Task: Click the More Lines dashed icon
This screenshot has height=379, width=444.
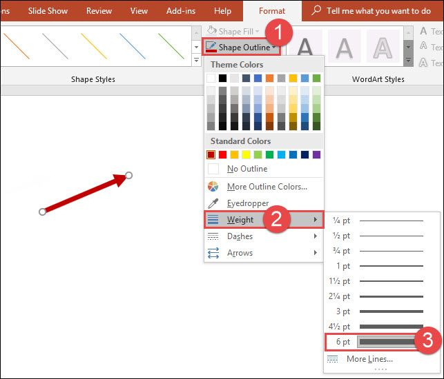Action: pos(332,359)
